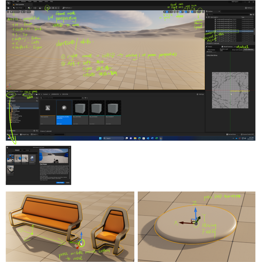Open Content Browser Settings

tap(200, 94)
